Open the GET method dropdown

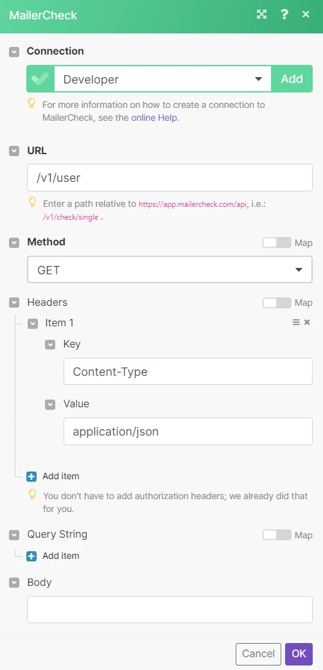coord(170,270)
